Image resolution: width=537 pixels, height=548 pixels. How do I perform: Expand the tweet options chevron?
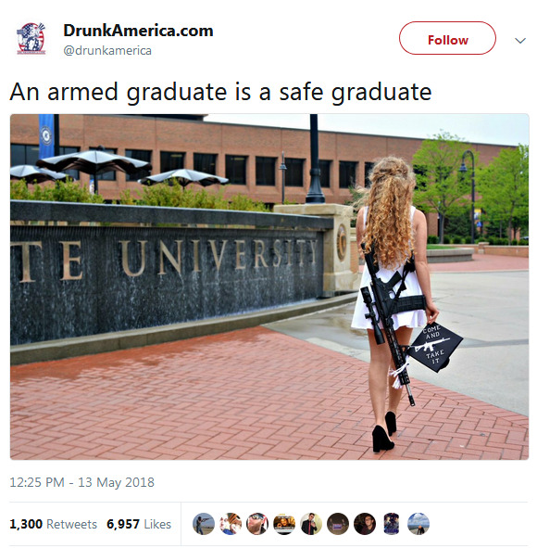520,41
